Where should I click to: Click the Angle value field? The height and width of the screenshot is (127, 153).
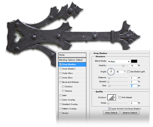click(120, 72)
